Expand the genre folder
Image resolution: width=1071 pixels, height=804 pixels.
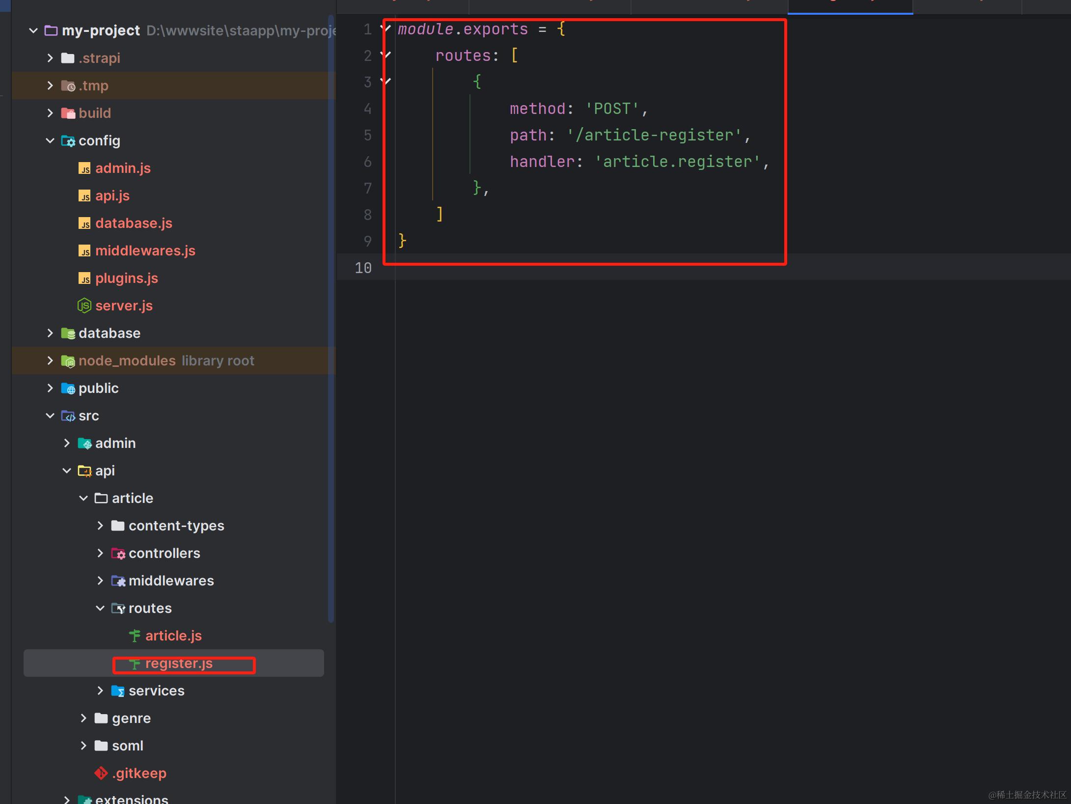click(x=83, y=718)
